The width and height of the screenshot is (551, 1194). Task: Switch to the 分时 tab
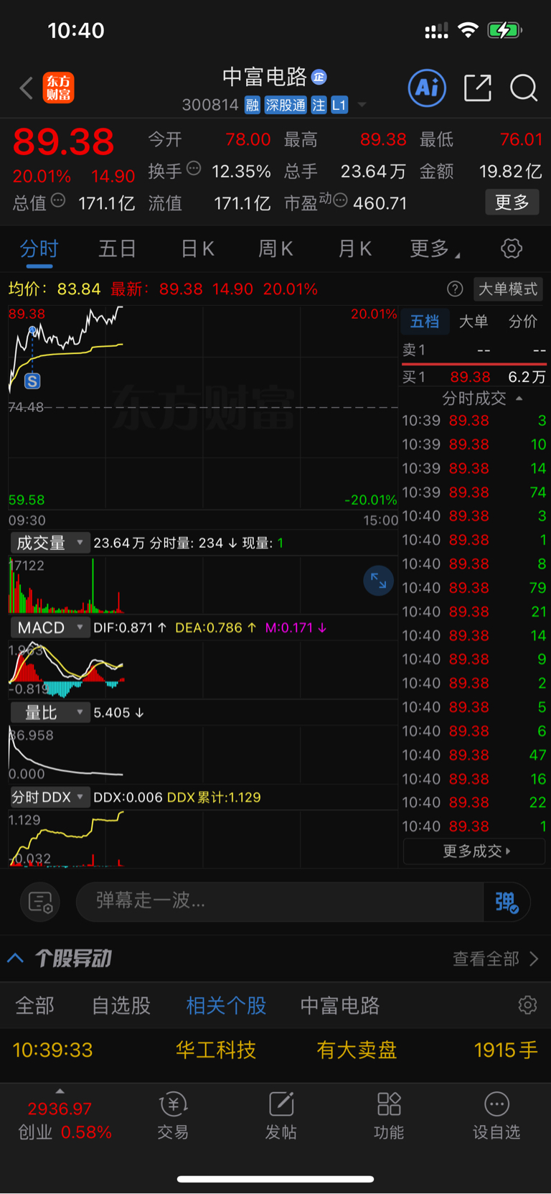tap(39, 249)
